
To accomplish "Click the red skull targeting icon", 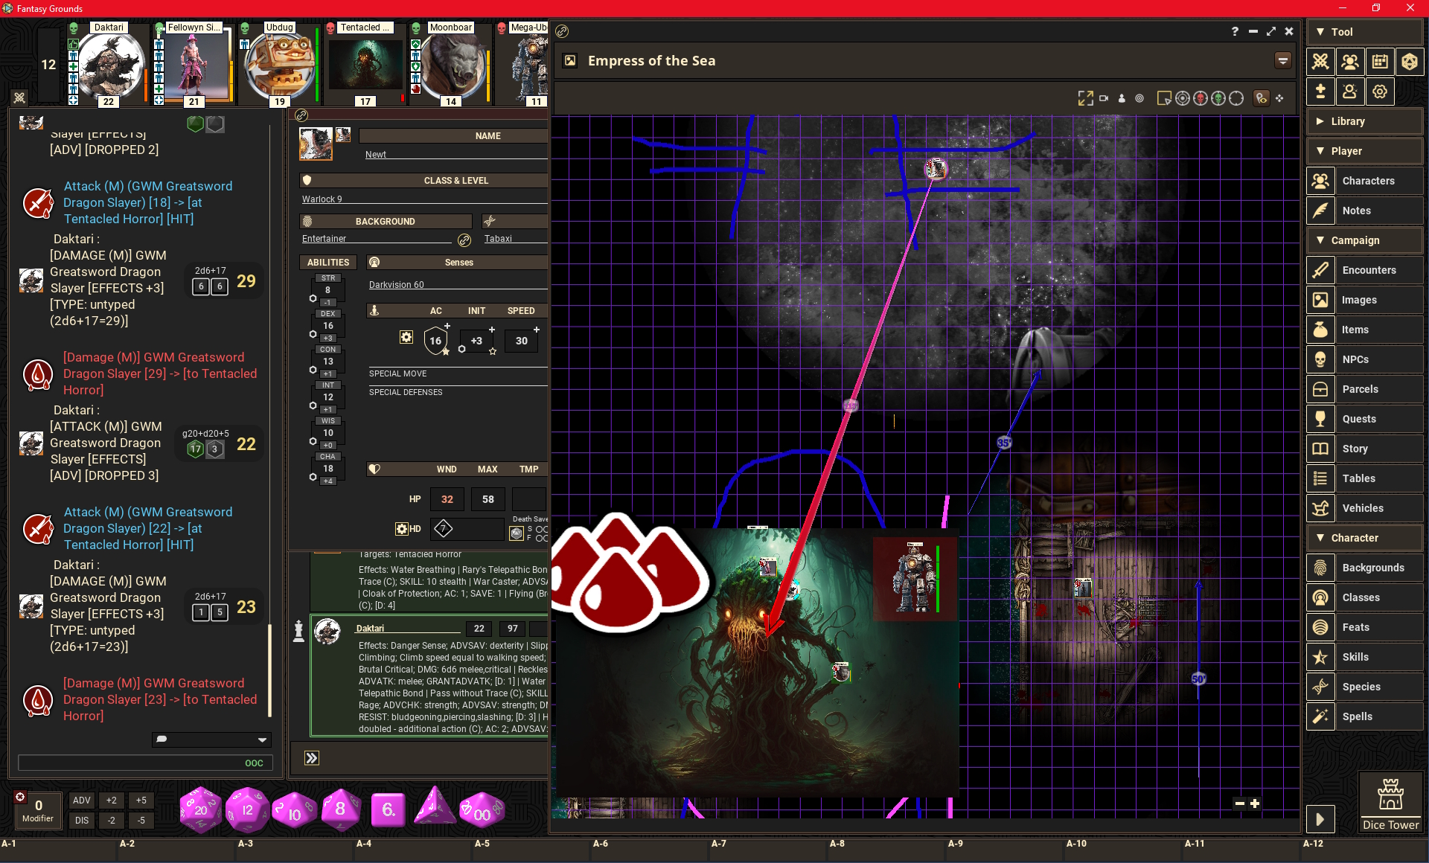I will pos(1200,98).
